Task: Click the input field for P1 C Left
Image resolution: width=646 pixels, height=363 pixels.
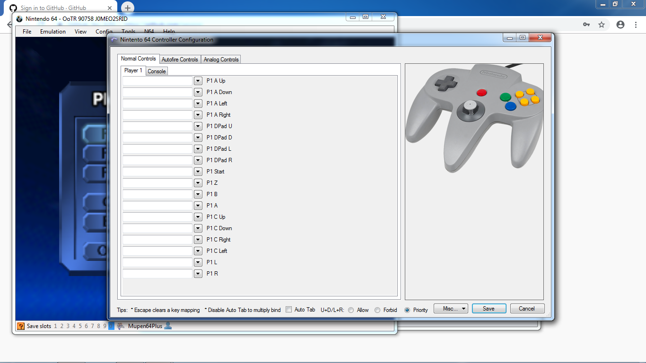Action: (157, 251)
